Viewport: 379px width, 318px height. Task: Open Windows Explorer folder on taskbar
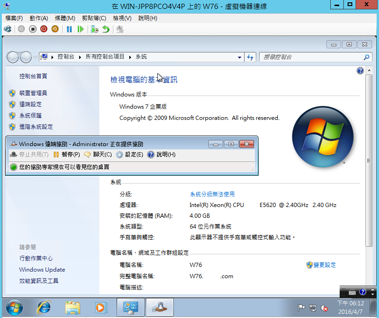pos(73,308)
